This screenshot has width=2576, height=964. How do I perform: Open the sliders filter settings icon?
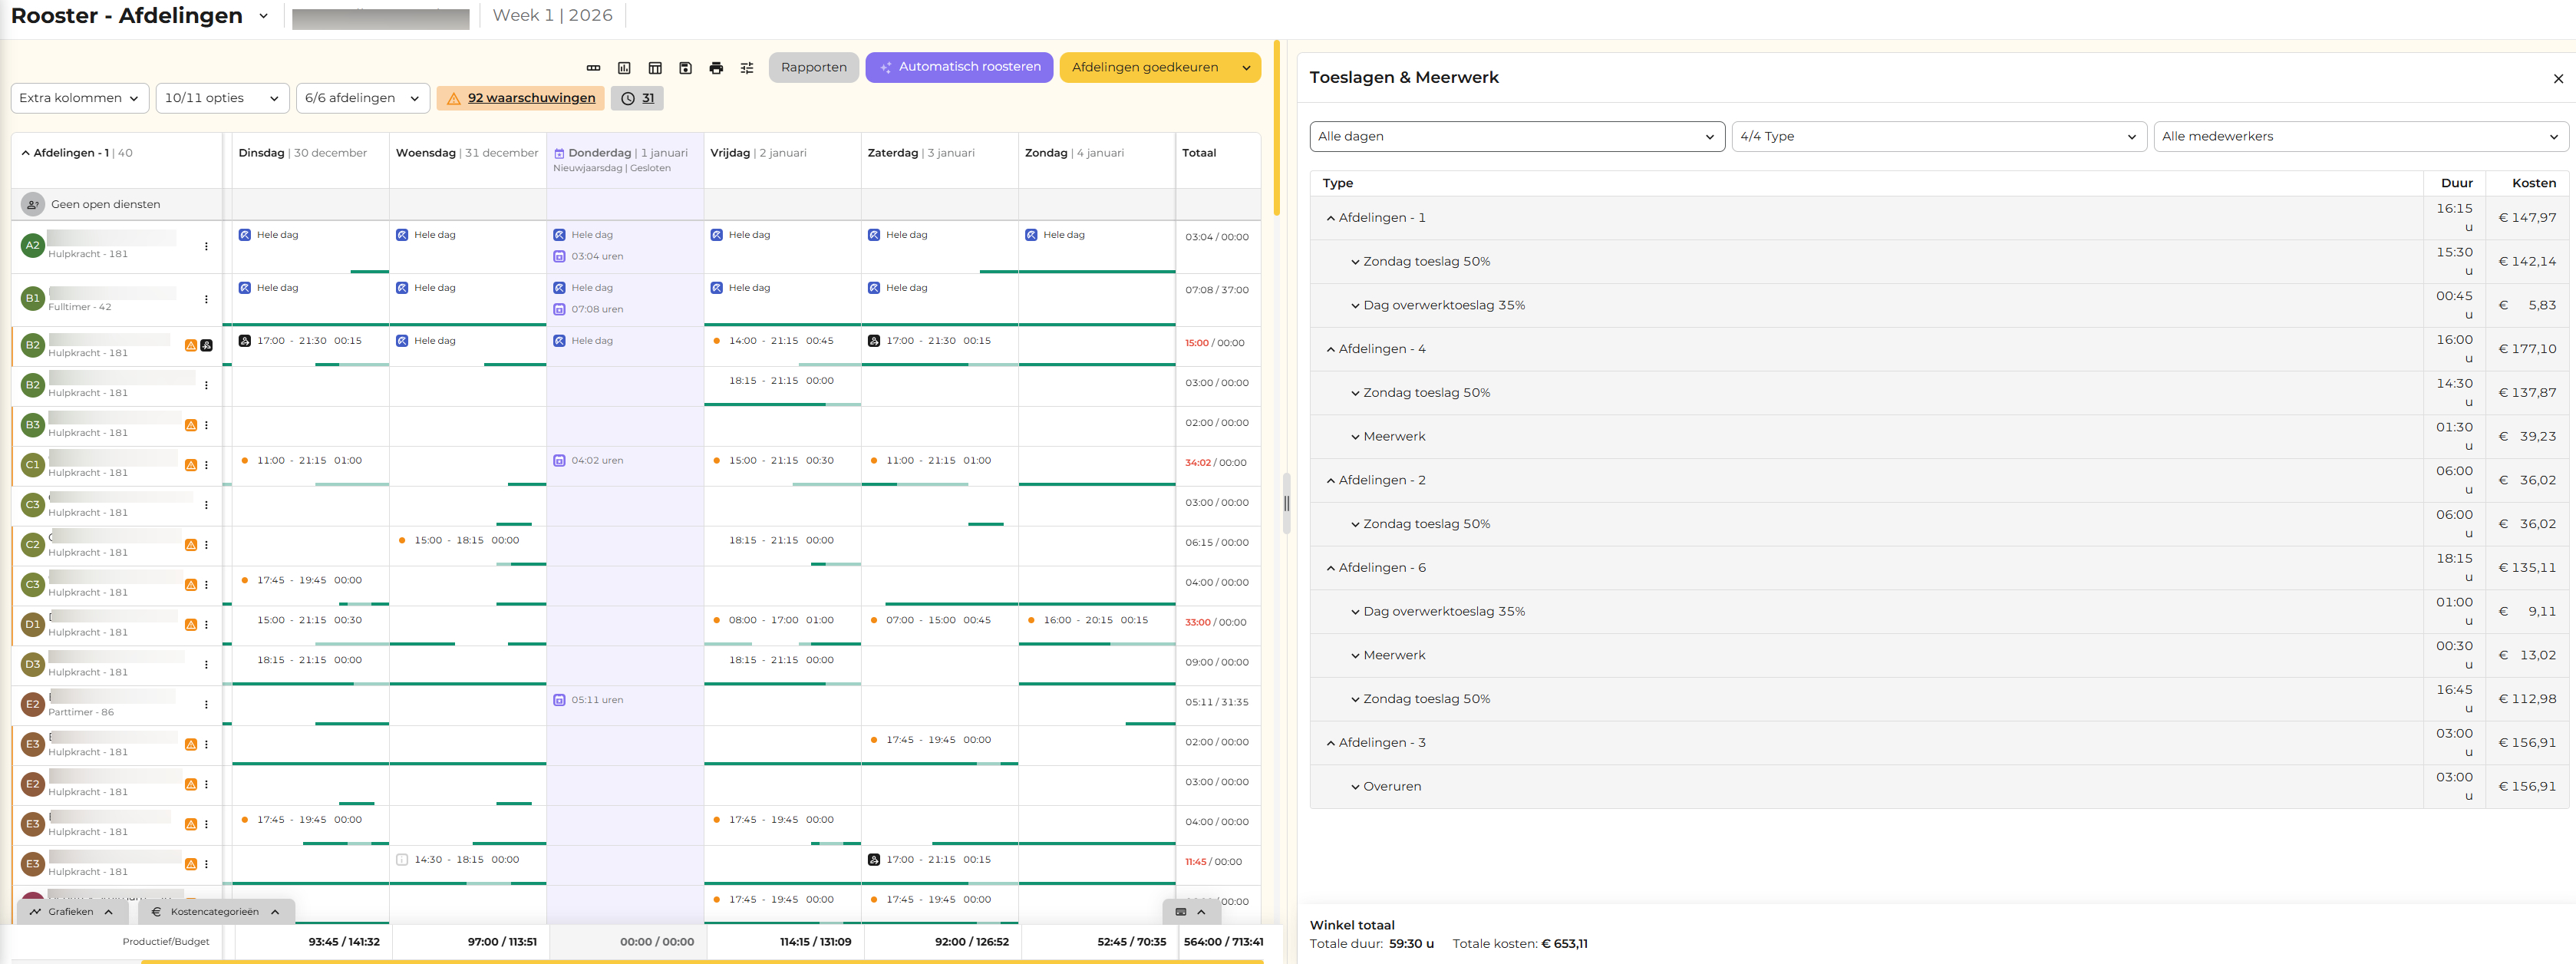747,68
